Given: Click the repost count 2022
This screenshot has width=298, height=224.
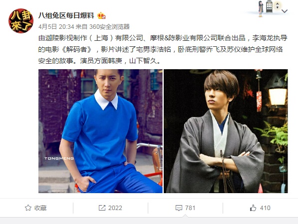Looking at the screenshot, I should click(x=115, y=208).
